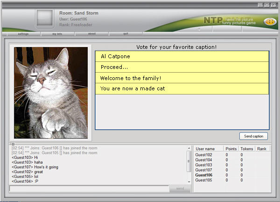Select Guest103 in the user list

pos(203,165)
